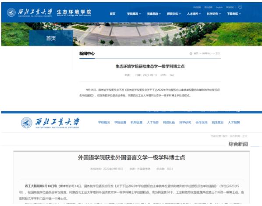Viewport: 262px width, 206px height.
Task: Click the search magnifier icon in top header
Action: point(240,7)
